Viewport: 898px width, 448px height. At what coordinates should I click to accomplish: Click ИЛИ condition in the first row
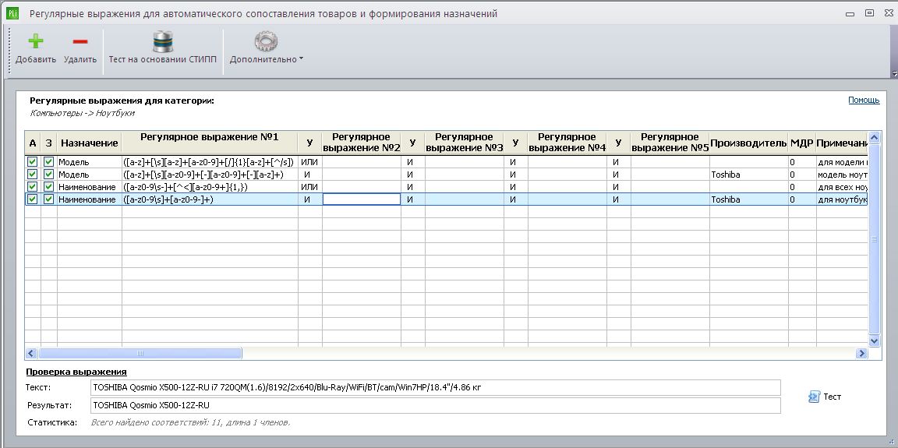pos(309,162)
